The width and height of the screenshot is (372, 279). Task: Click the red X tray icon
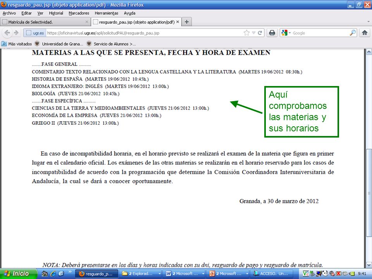338,274
